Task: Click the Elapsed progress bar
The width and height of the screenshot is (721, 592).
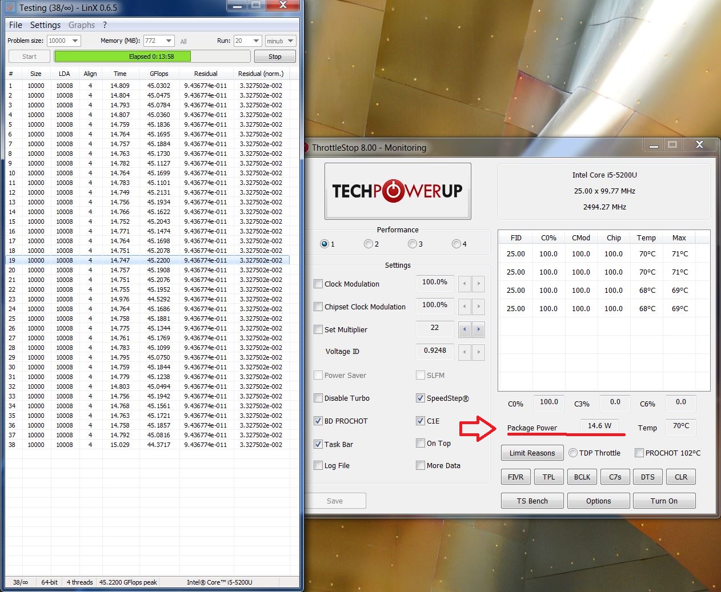Action: (x=152, y=57)
